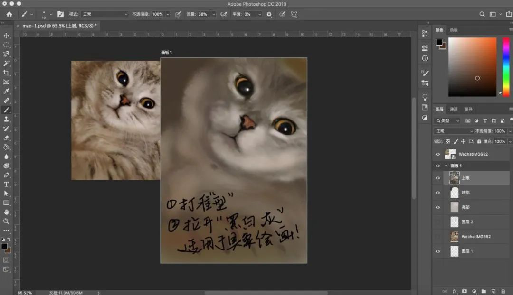Click the add layer style fx button
This screenshot has height=295, width=513.
pos(455,291)
